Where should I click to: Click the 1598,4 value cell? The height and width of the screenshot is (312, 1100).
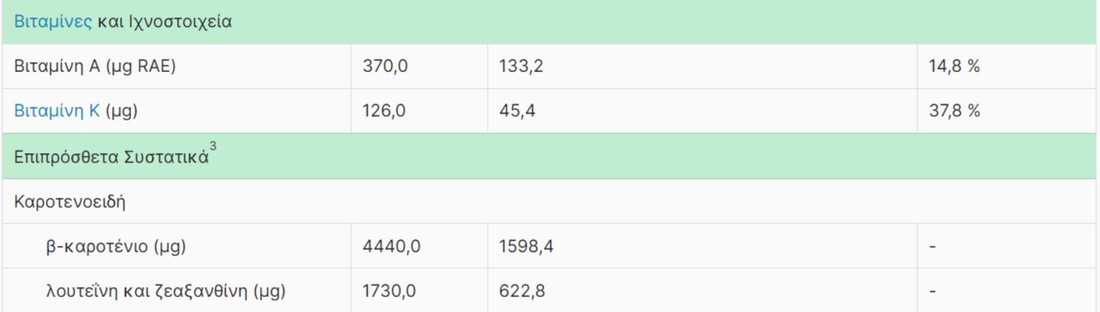point(526,247)
